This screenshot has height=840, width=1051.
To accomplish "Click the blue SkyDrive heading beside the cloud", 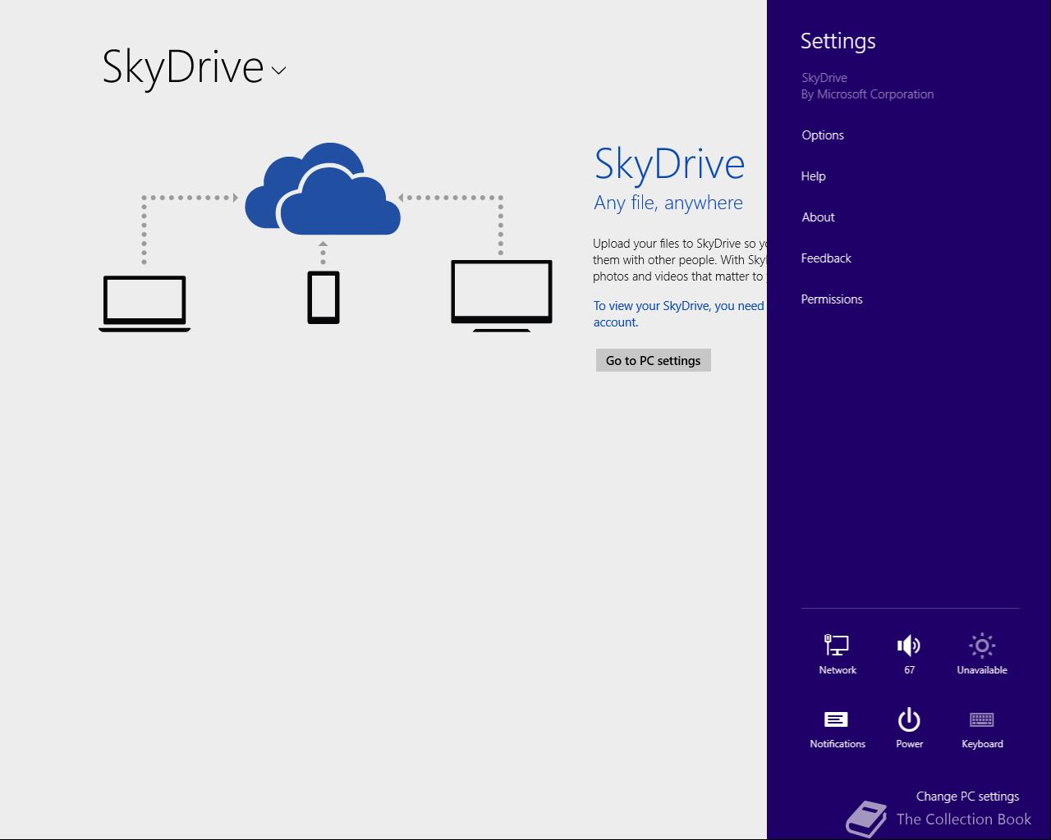I will pyautogui.click(x=669, y=163).
